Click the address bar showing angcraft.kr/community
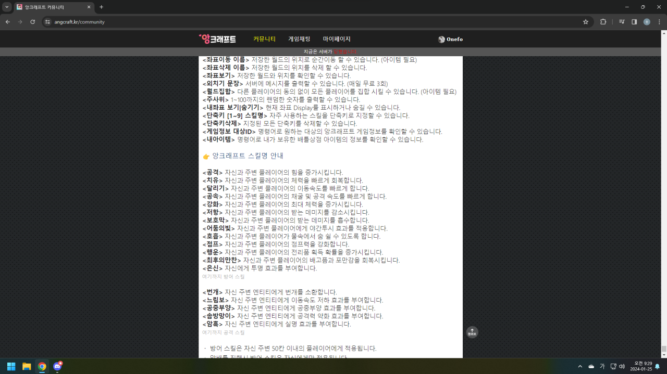Image resolution: width=667 pixels, height=374 pixels. point(313,22)
